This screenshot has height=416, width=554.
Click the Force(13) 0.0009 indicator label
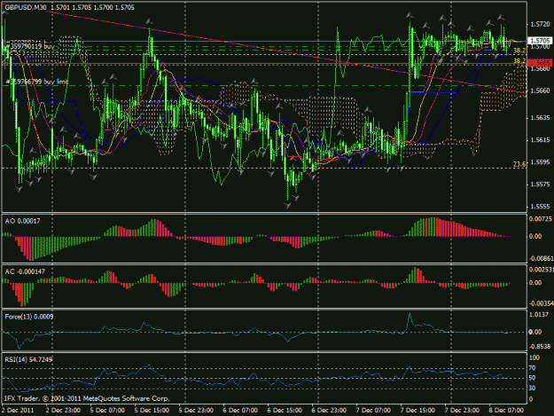click(x=29, y=317)
